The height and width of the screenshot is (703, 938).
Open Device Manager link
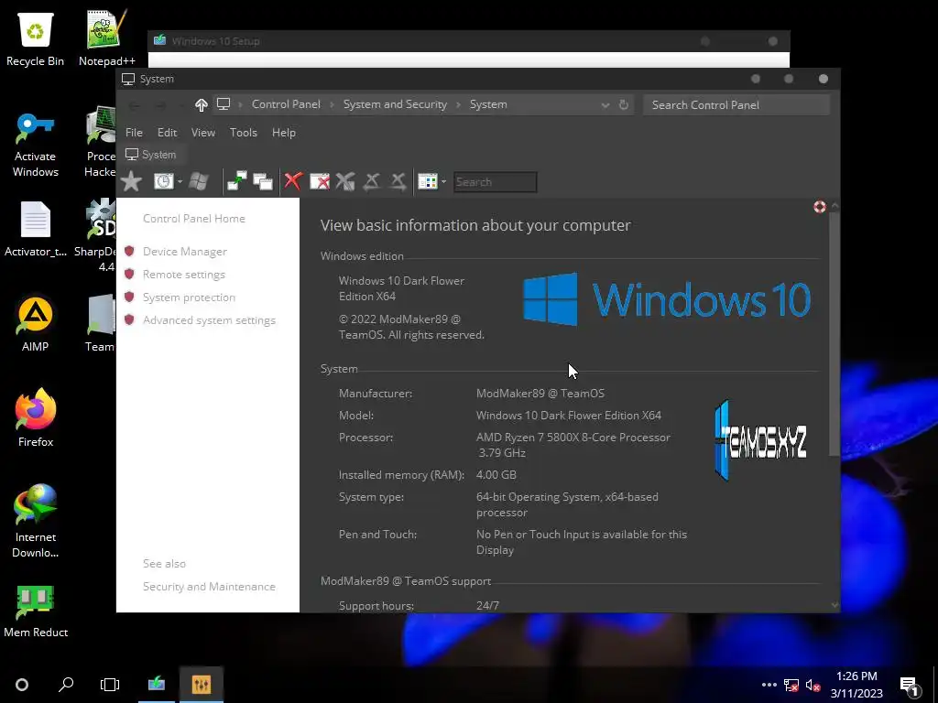184,252
